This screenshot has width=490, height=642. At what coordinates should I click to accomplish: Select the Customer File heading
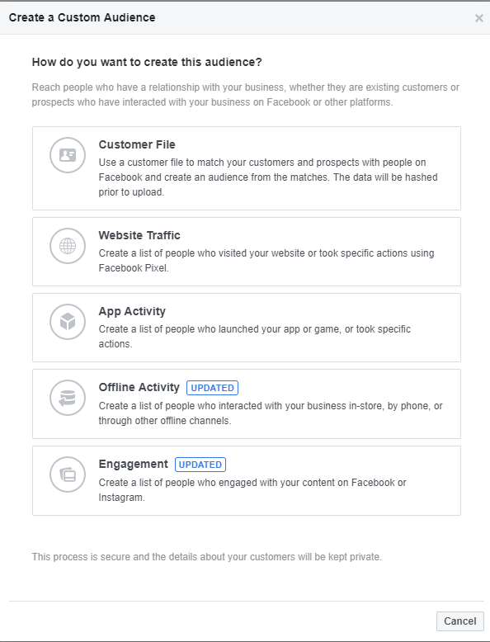point(137,144)
